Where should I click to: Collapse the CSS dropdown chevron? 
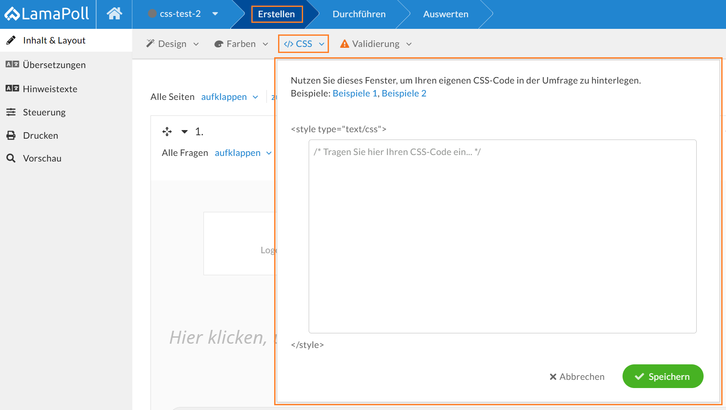click(322, 44)
